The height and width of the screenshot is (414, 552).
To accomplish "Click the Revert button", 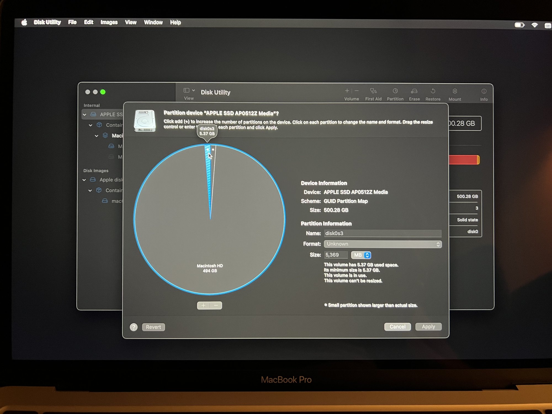I will (x=153, y=327).
